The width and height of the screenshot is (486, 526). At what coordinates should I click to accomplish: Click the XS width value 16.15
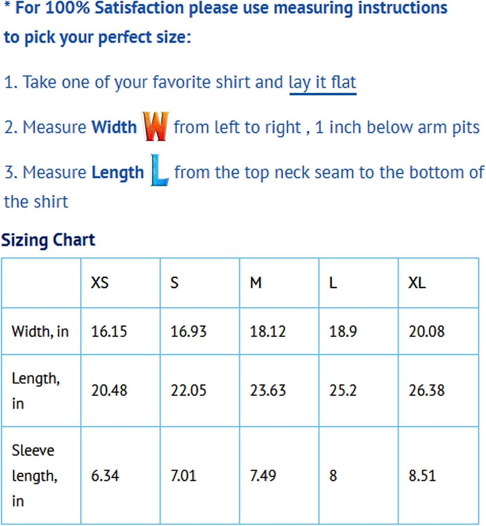pos(109,331)
